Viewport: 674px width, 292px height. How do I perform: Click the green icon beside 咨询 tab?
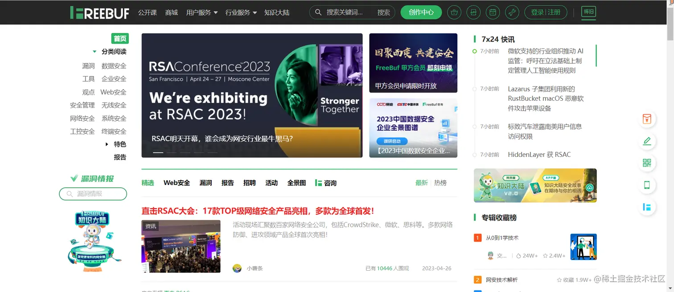pyautogui.click(x=318, y=183)
